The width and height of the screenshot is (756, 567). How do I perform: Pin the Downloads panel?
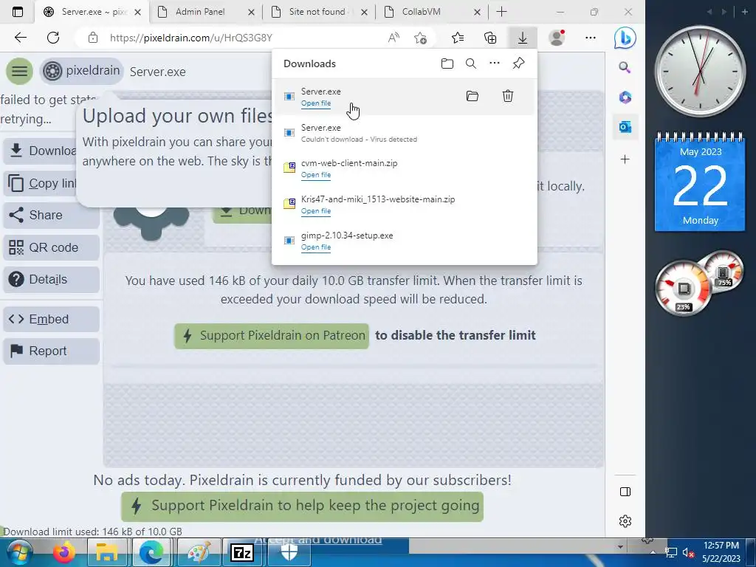coord(518,63)
